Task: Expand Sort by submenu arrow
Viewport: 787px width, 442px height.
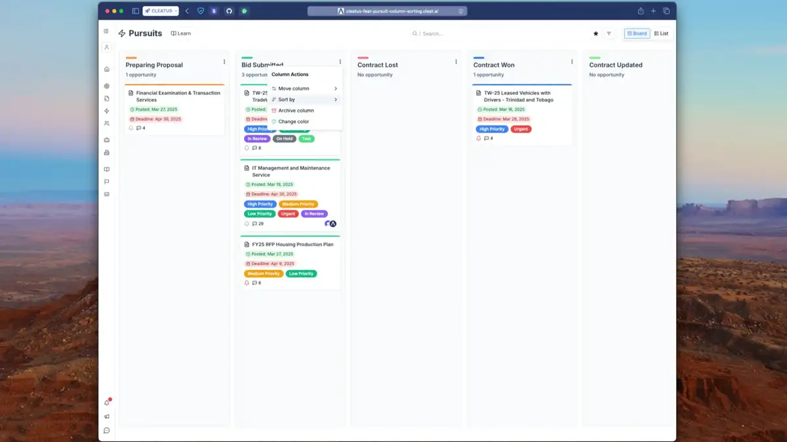Action: point(336,100)
